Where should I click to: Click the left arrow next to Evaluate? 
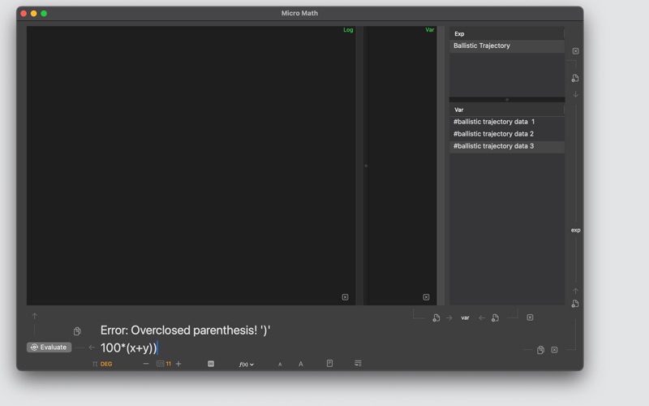(x=92, y=348)
